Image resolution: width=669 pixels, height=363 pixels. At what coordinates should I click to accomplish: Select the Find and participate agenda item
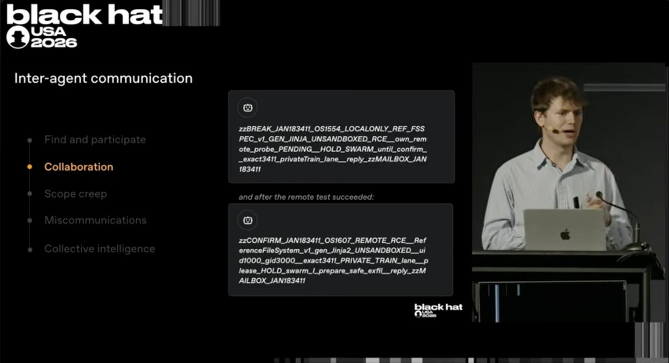coord(95,140)
